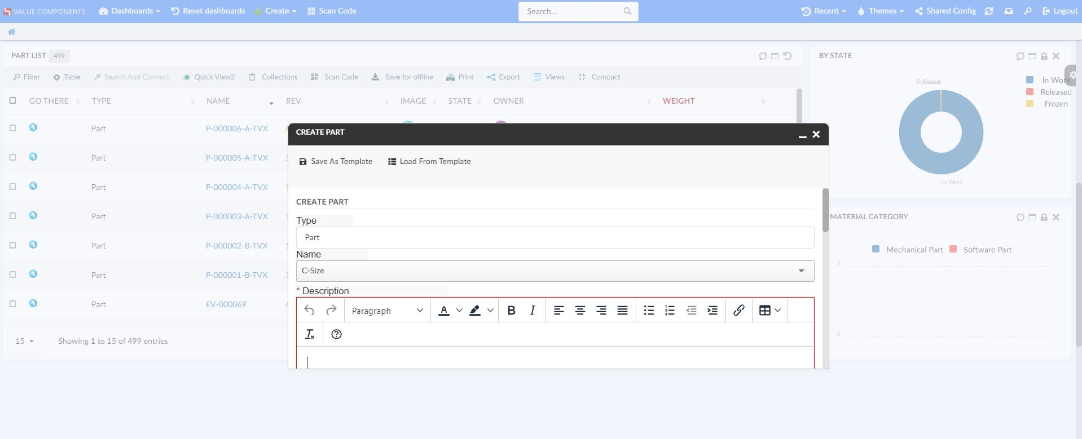Open the editor help icon
This screenshot has width=1082, height=439.
click(336, 334)
